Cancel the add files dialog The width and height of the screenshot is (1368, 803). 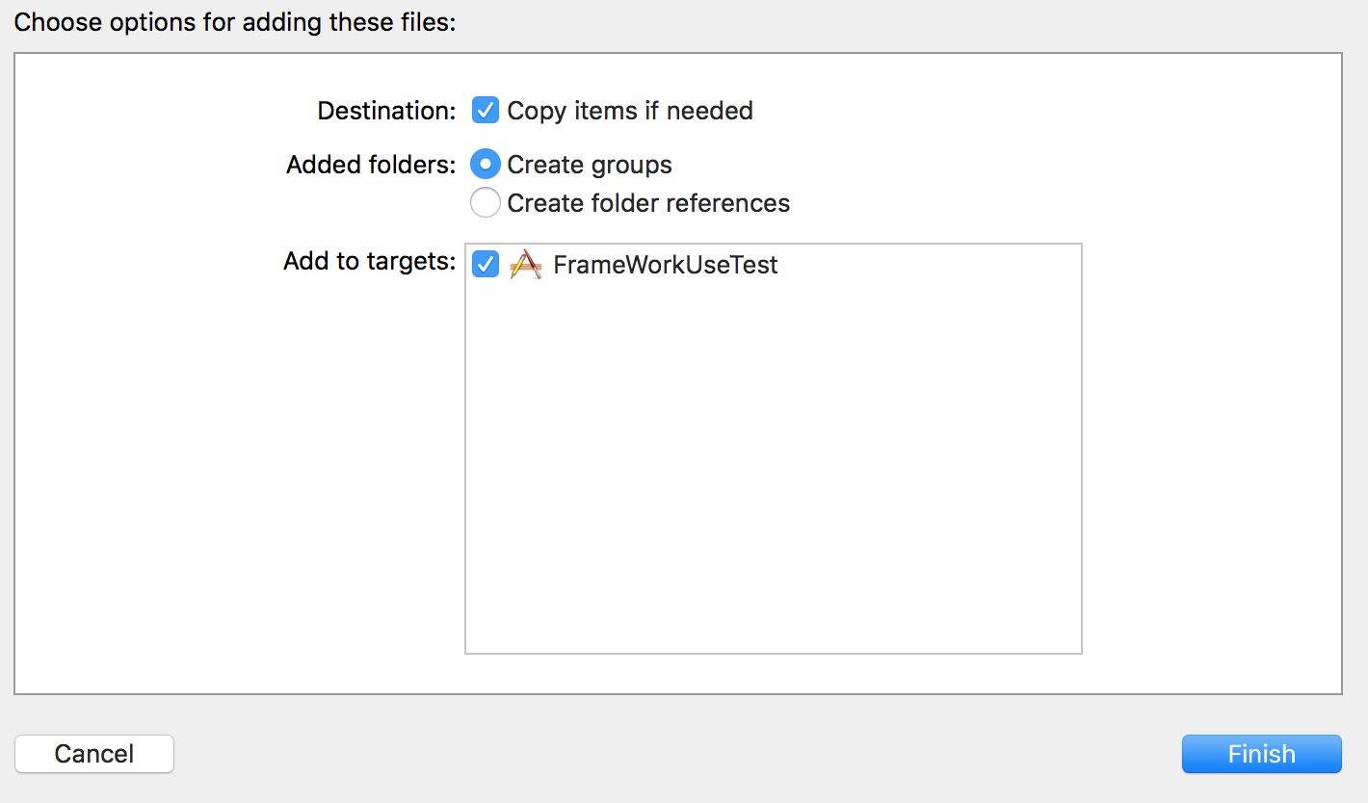(x=94, y=754)
